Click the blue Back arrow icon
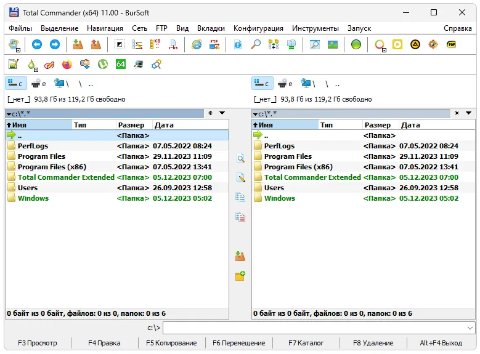 pyautogui.click(x=37, y=45)
